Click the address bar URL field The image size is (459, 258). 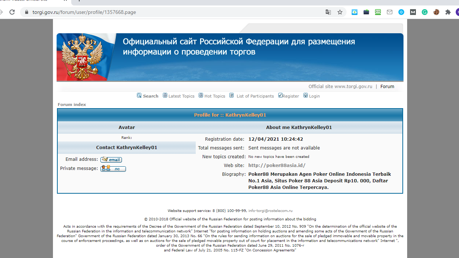[x=175, y=12]
